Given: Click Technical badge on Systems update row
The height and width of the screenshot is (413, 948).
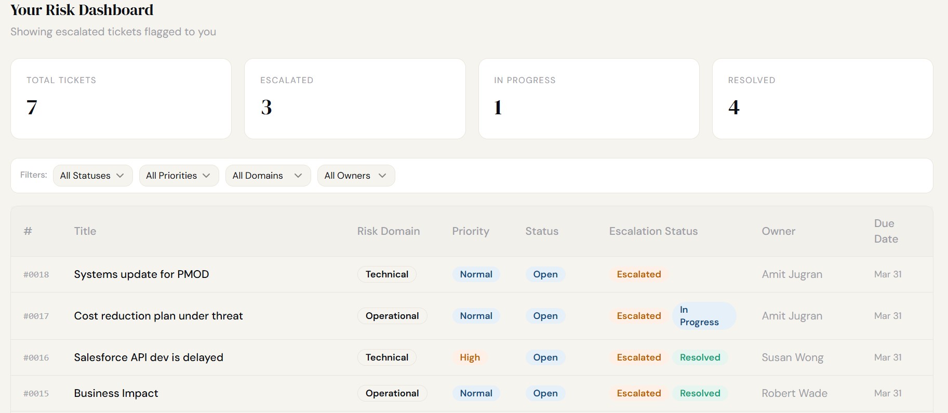Looking at the screenshot, I should pos(387,274).
